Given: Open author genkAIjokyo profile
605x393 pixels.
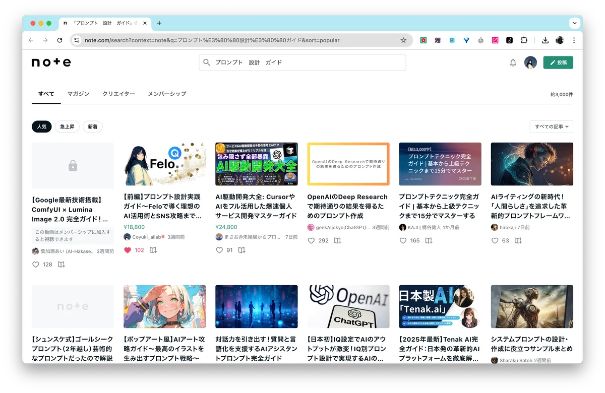Looking at the screenshot, I should [338, 227].
